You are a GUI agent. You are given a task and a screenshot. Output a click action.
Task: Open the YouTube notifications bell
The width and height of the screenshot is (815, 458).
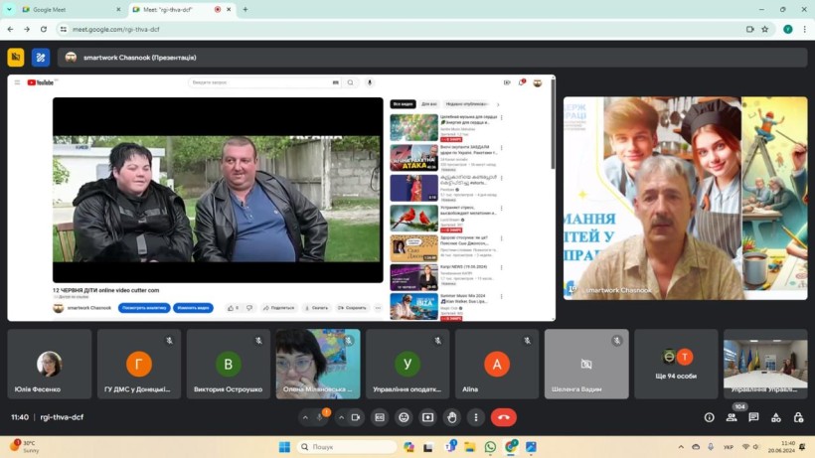tap(522, 82)
